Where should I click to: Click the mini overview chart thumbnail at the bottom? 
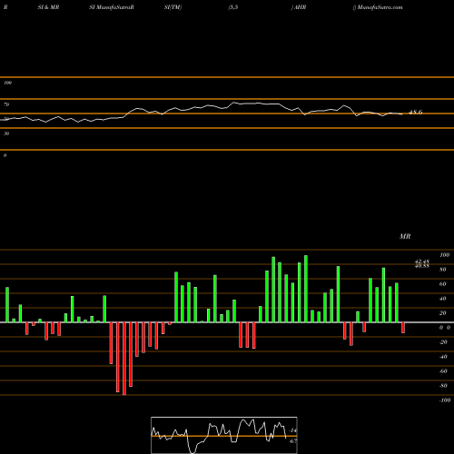click(224, 435)
